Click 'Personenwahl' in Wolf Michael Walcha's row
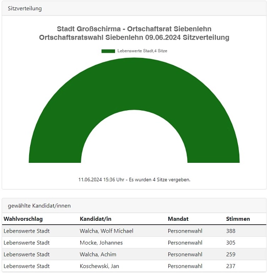The width and height of the screenshot is (267, 273). coord(185,231)
